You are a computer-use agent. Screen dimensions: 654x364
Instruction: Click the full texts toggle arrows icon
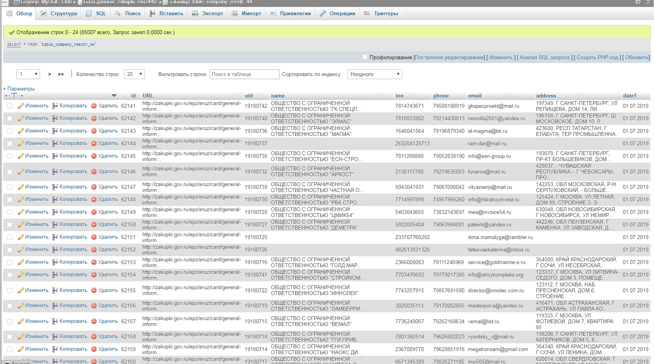point(14,96)
